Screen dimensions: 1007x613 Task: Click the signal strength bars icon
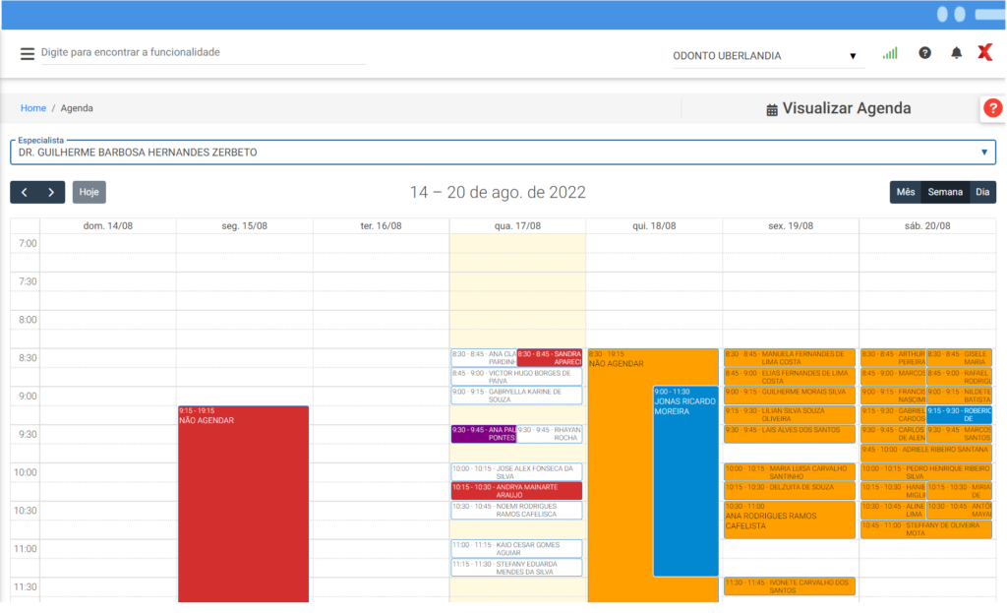890,53
